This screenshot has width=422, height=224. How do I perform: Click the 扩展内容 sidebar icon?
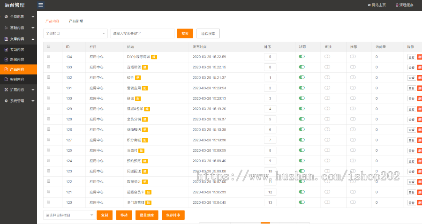(6, 90)
